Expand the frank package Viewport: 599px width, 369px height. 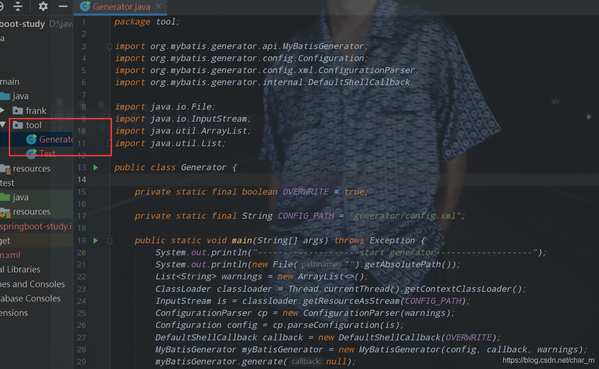[x=3, y=111]
